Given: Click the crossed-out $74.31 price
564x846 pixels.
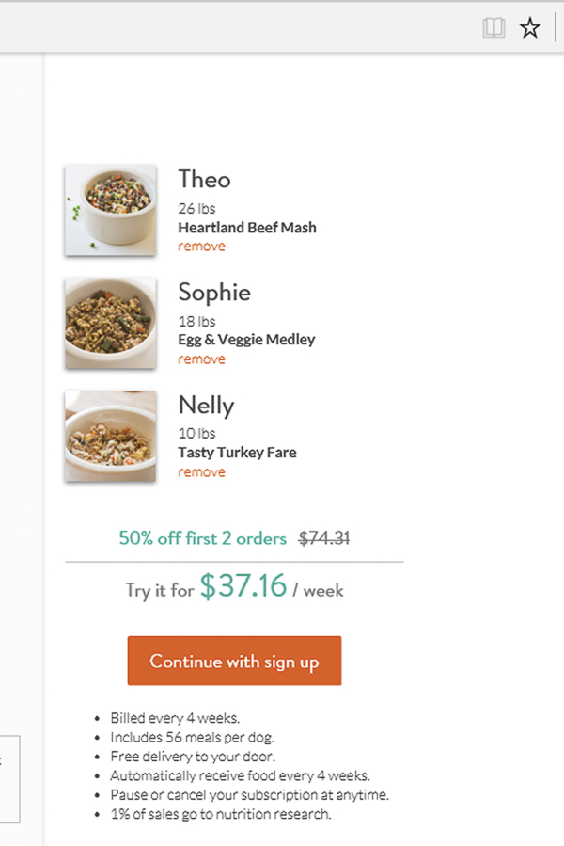Looking at the screenshot, I should 324,538.
